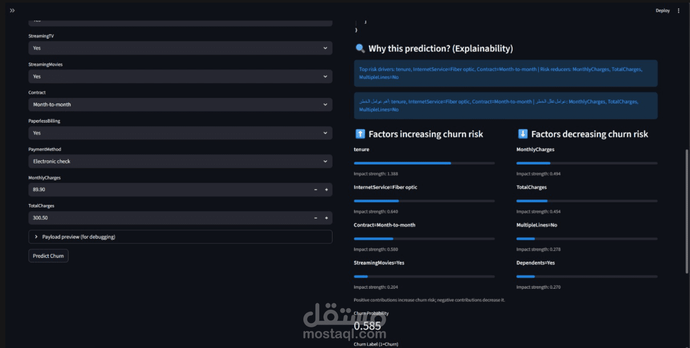The height and width of the screenshot is (348, 690).
Task: Click the English top risk drivers info box
Action: point(506,73)
